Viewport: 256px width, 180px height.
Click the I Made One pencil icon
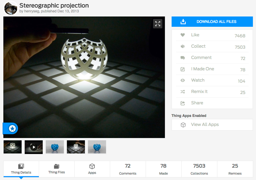pos(183,69)
